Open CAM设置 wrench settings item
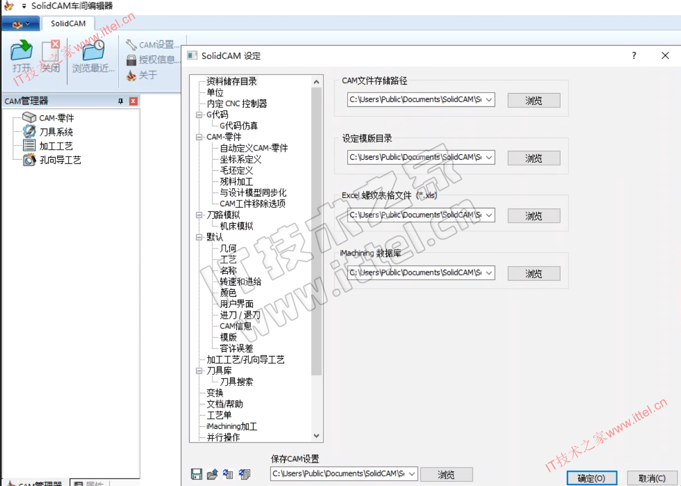The width and height of the screenshot is (681, 486). (153, 45)
